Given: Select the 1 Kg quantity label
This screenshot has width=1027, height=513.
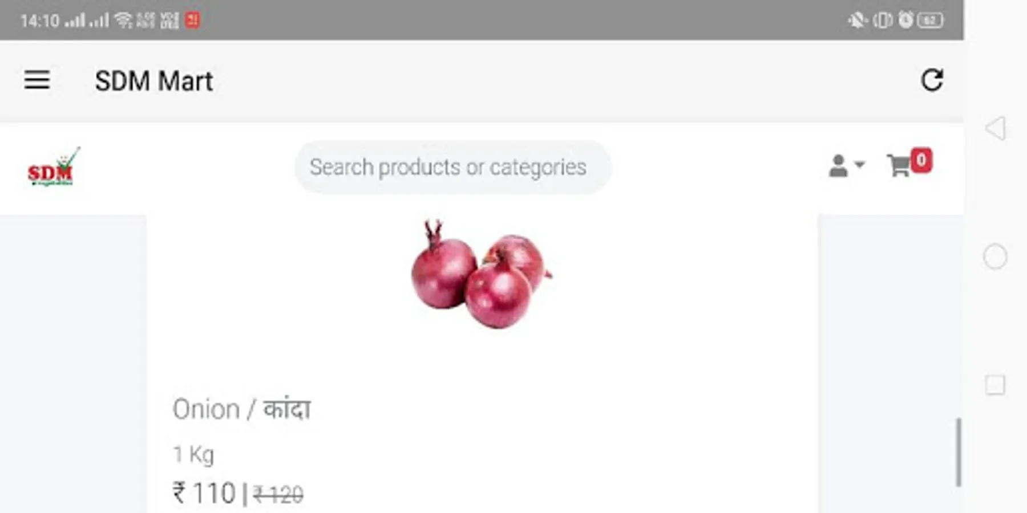Looking at the screenshot, I should tap(193, 455).
